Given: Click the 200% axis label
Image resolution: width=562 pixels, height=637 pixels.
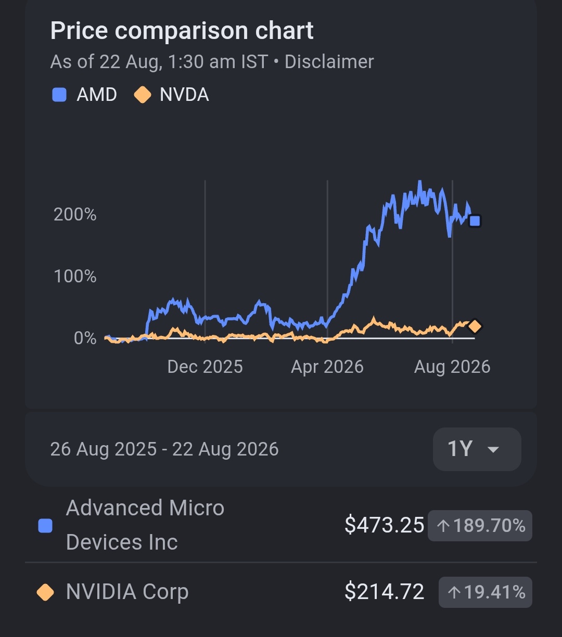Looking at the screenshot, I should [x=75, y=214].
